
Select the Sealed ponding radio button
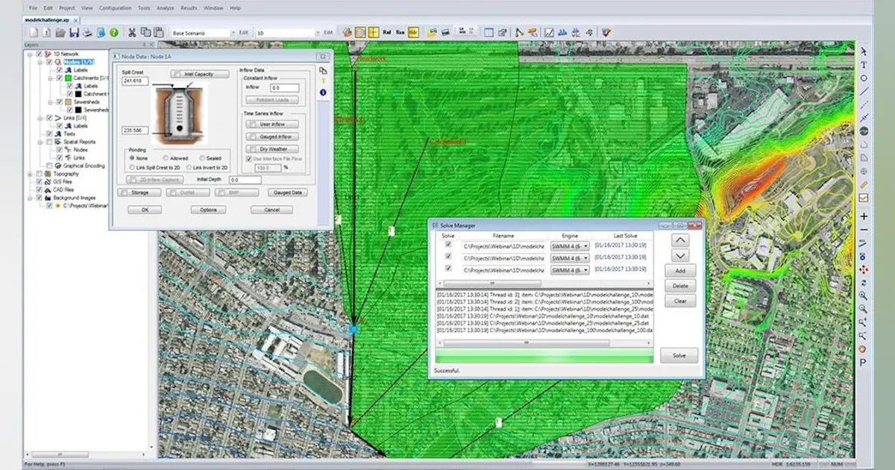click(x=202, y=158)
